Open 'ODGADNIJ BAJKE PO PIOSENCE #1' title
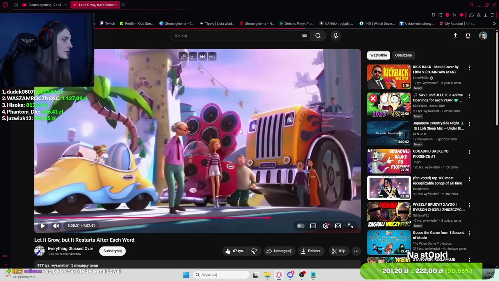 click(431, 154)
